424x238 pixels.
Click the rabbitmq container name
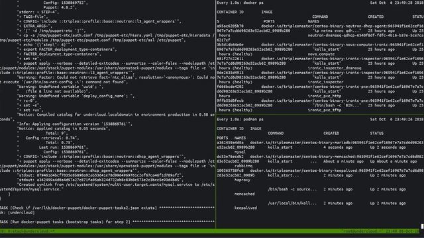point(243,166)
